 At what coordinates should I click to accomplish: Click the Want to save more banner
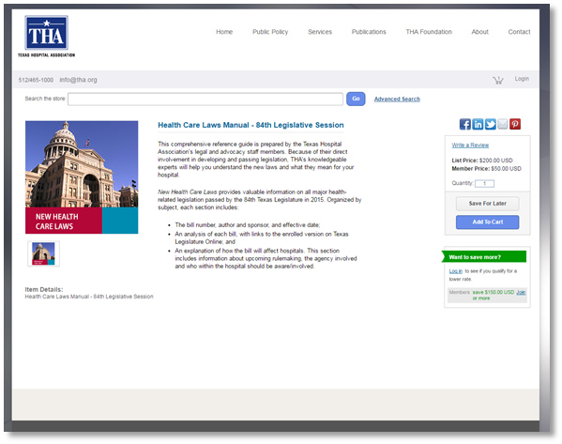click(484, 257)
